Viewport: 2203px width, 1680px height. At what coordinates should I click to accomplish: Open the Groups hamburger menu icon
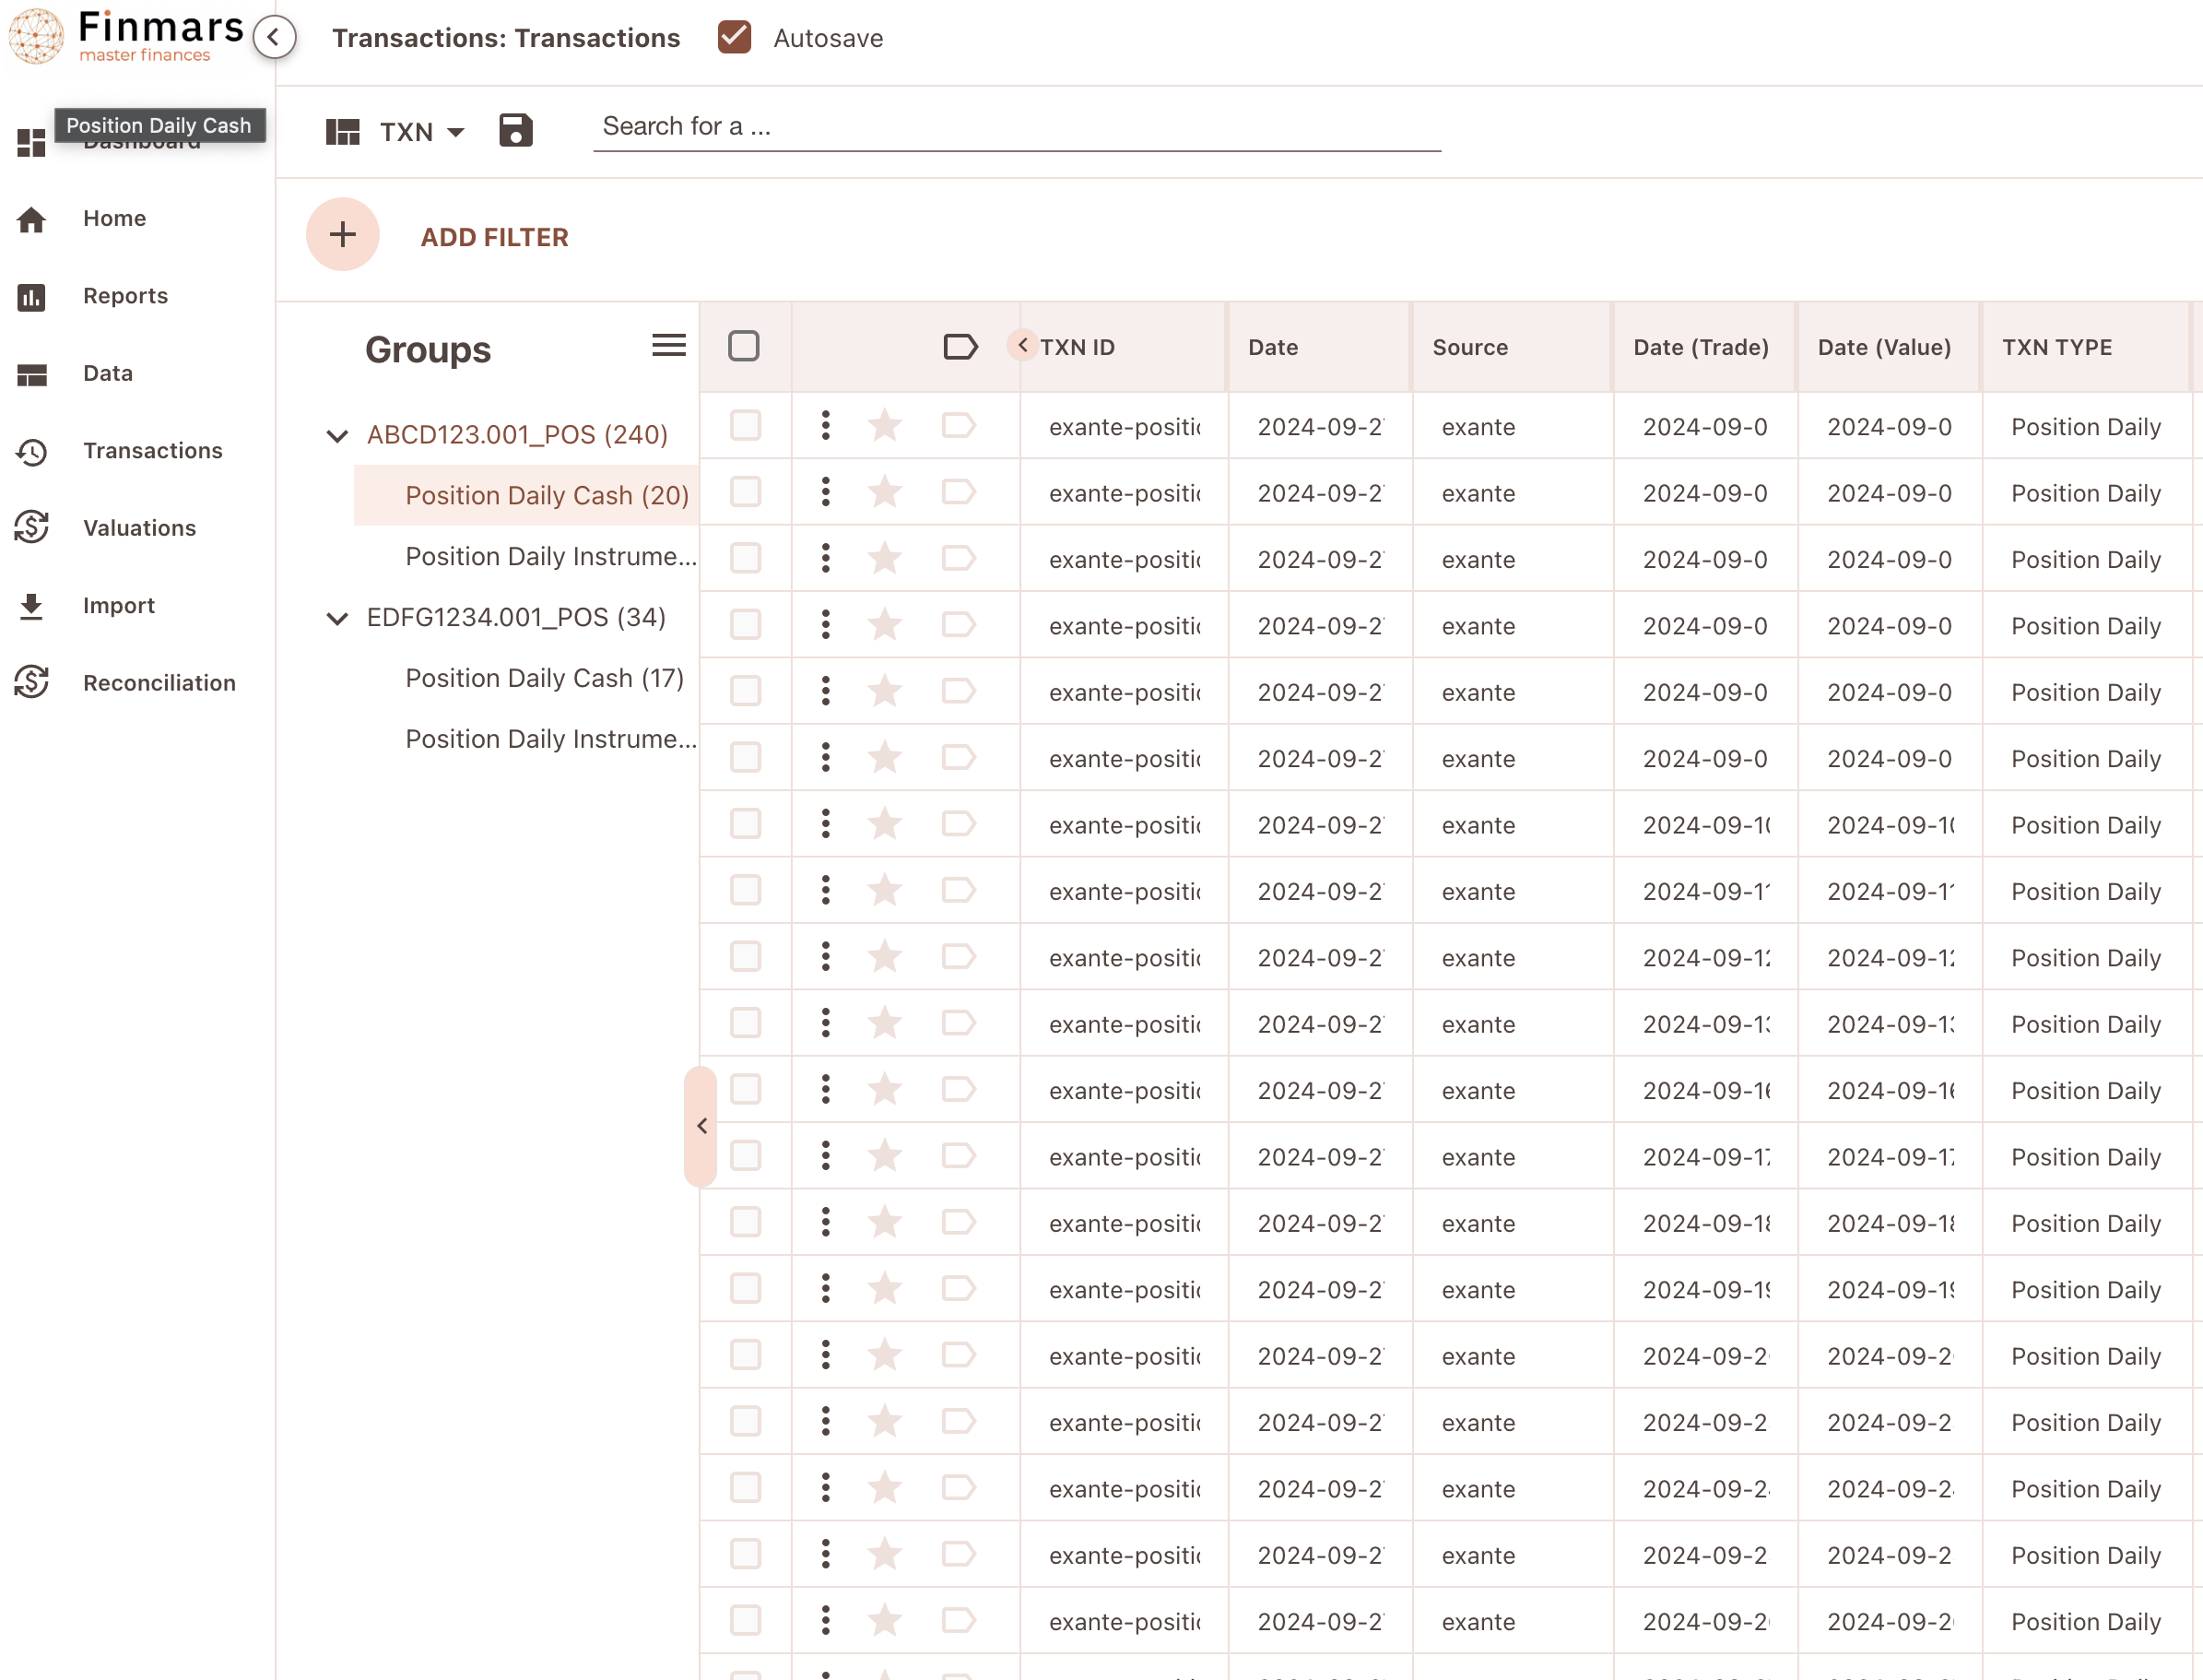(x=668, y=346)
